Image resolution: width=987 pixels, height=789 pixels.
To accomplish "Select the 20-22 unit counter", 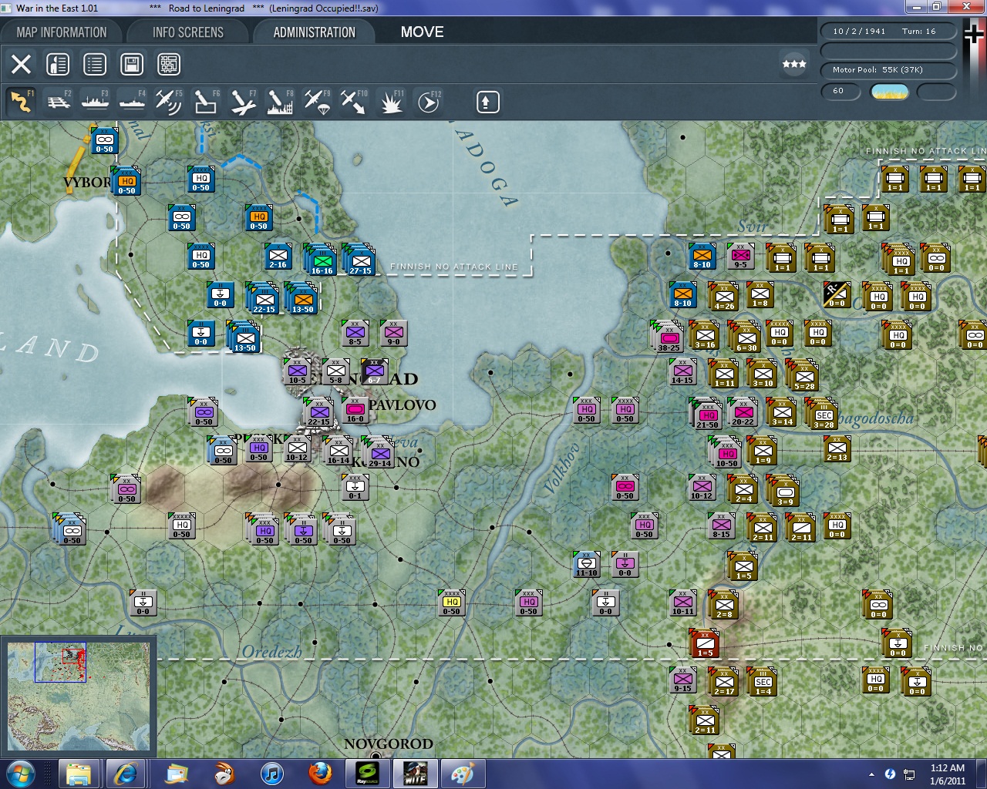I will pos(743,412).
